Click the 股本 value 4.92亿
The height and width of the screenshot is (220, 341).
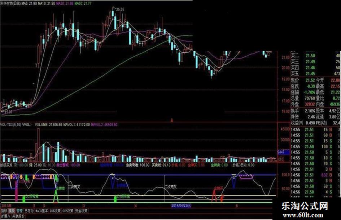point(335,111)
